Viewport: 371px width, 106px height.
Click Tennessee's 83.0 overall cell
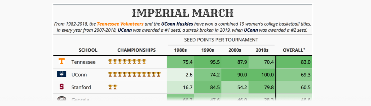tap(305, 62)
